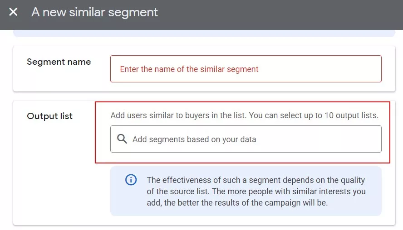
Task: Click the 'Enter the name of the similar segment' placeholder
Action: [x=189, y=69]
